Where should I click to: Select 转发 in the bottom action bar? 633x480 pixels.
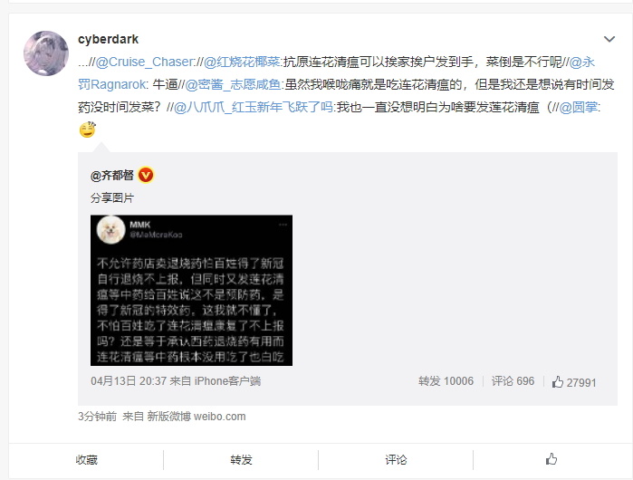(241, 460)
